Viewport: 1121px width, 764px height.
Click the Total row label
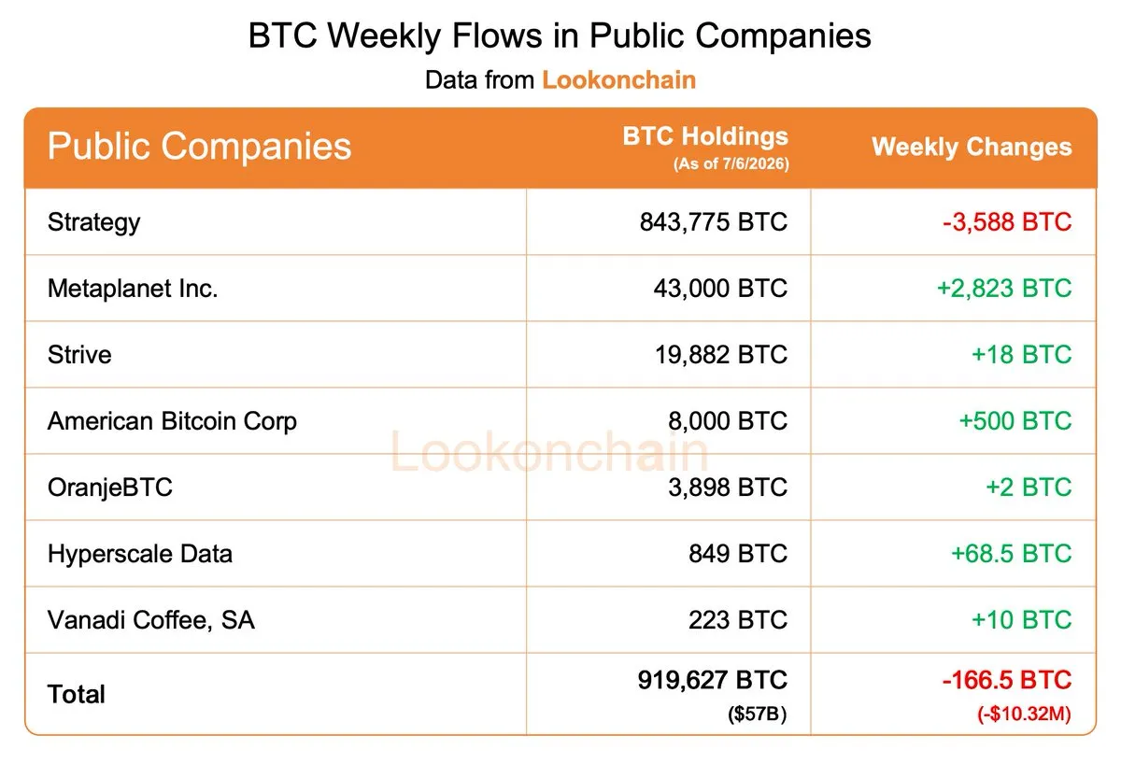77,695
